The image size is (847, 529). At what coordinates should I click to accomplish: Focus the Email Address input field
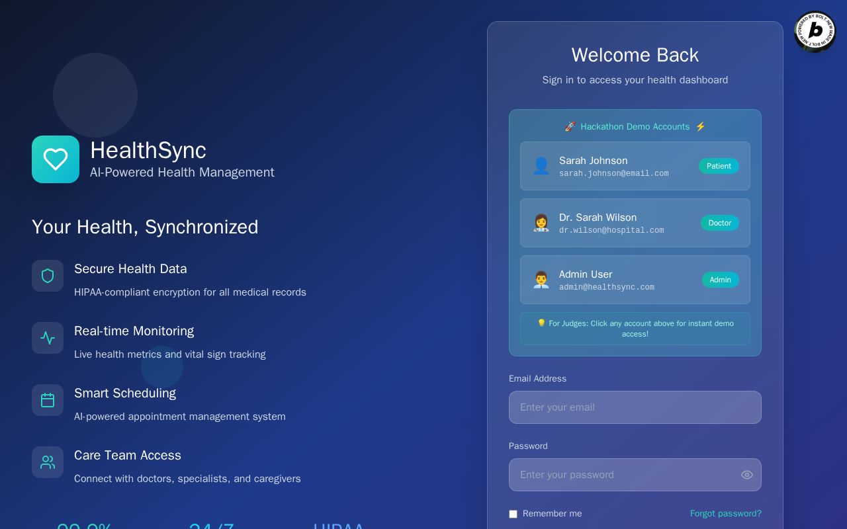(635, 407)
